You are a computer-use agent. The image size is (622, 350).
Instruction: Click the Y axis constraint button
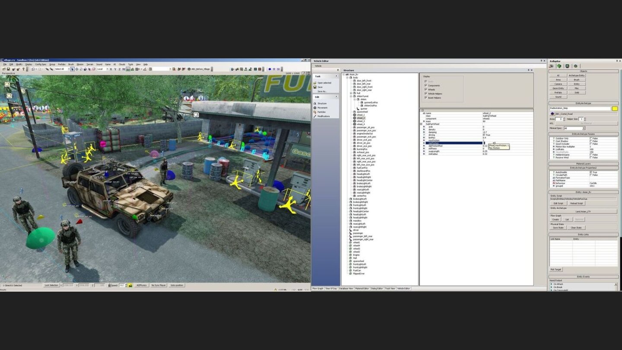point(115,69)
